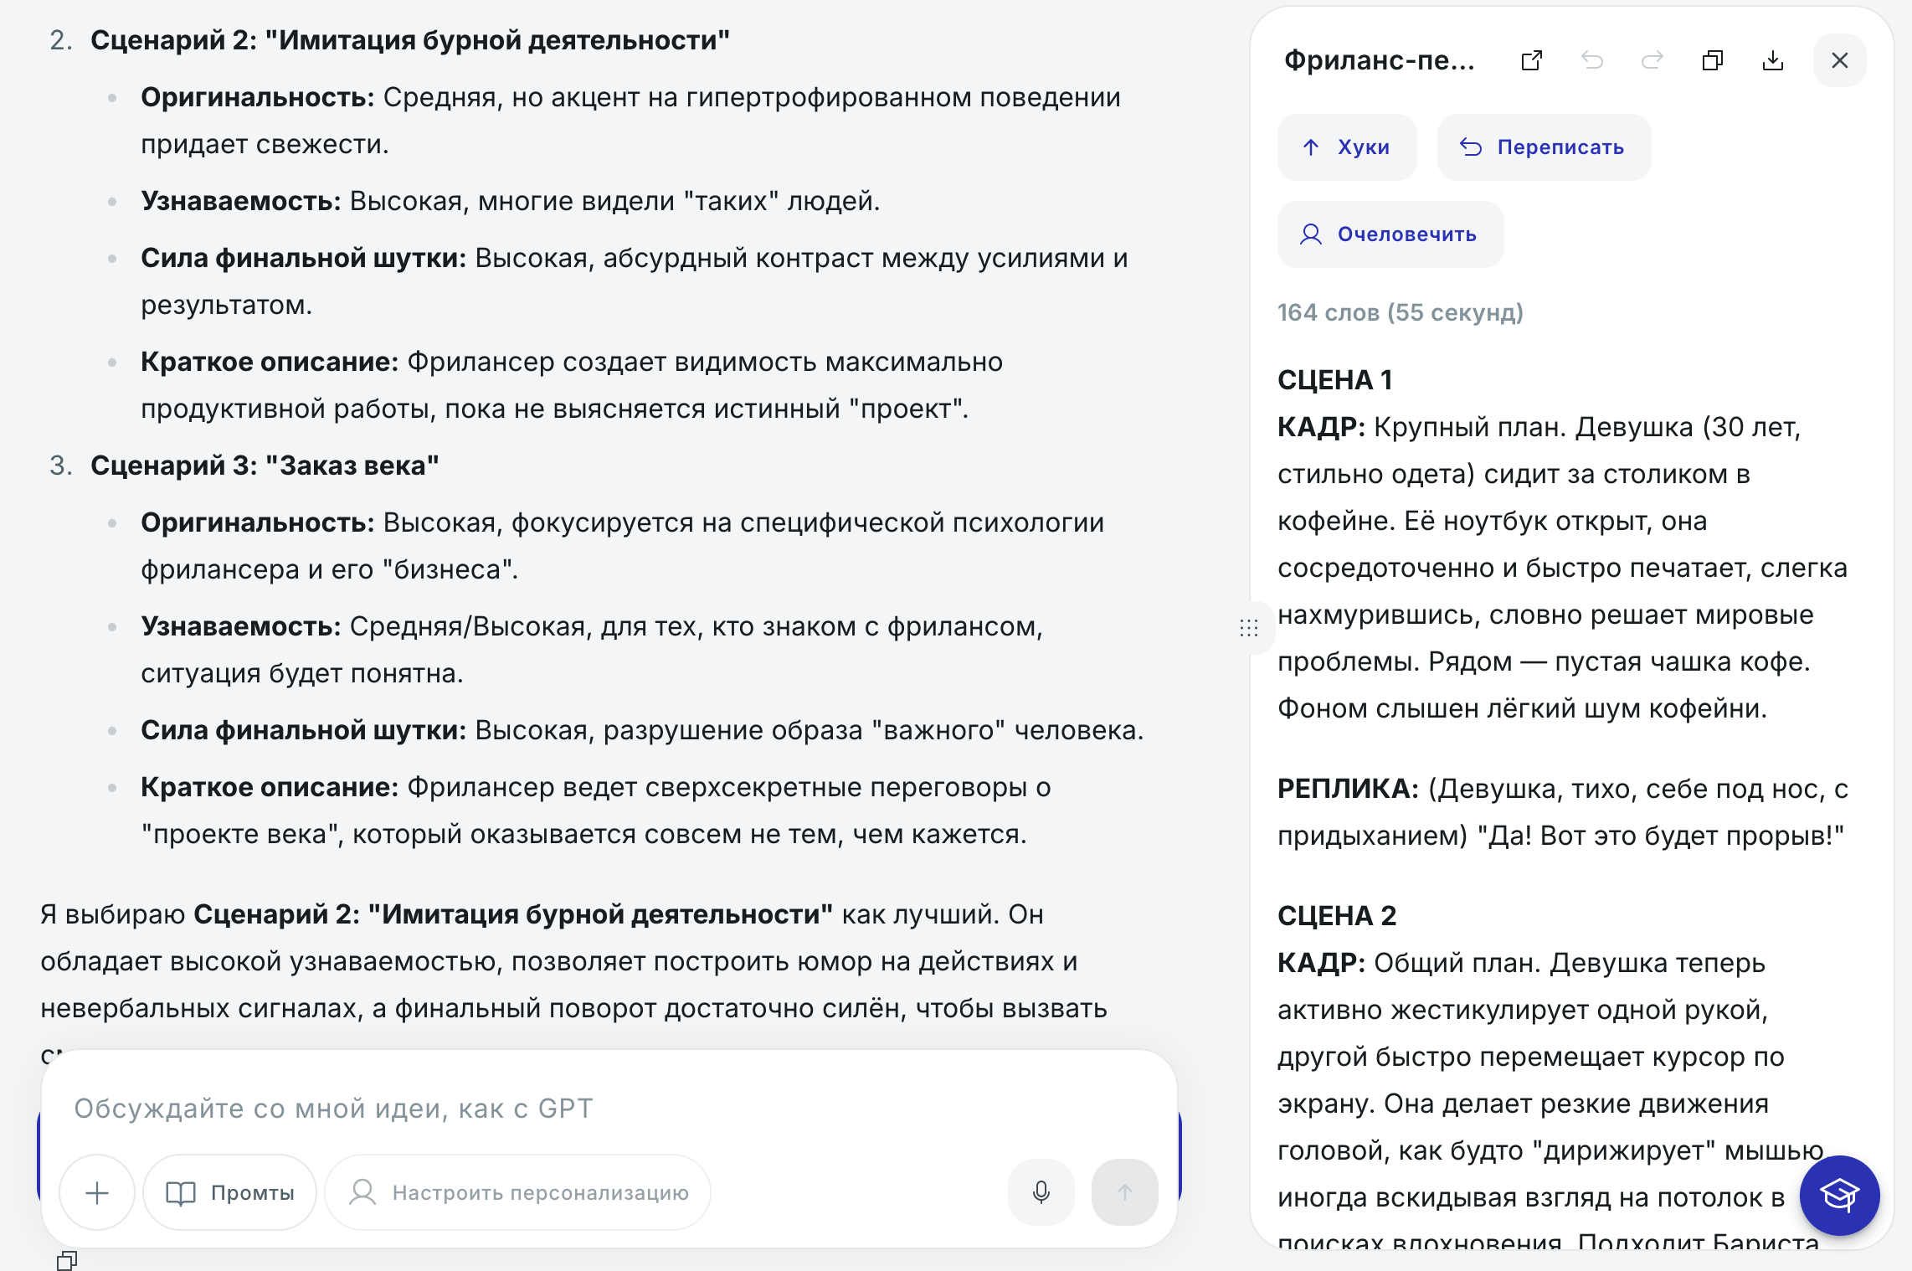Click the Очеловечить button

pyautogui.click(x=1390, y=234)
